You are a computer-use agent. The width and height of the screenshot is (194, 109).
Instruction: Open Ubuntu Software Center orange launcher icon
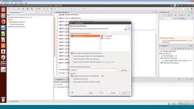pyautogui.click(x=3, y=46)
